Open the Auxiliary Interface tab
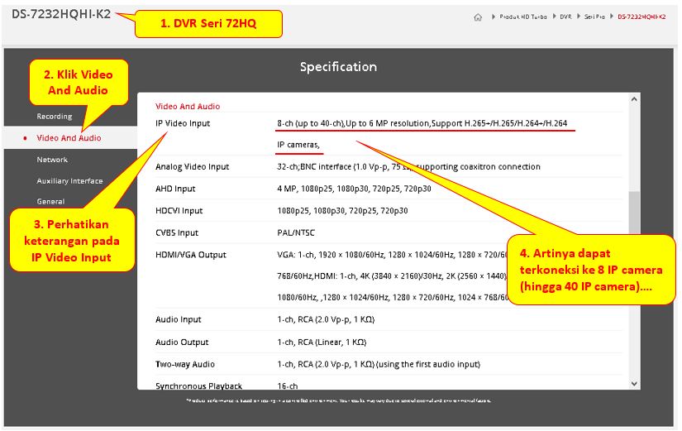Viewport: 682px width, 431px height. click(x=69, y=180)
